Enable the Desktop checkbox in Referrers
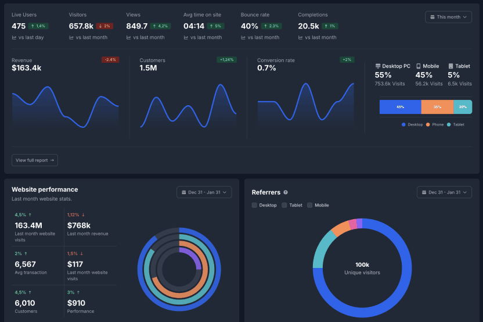 254,205
